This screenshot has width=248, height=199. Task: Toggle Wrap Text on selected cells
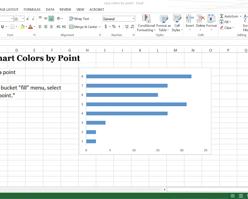[x=79, y=19]
